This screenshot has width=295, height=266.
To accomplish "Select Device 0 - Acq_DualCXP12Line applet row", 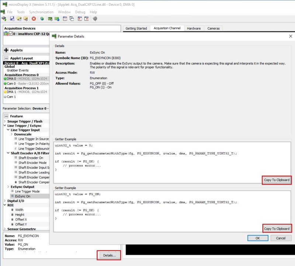I will point(26,63).
